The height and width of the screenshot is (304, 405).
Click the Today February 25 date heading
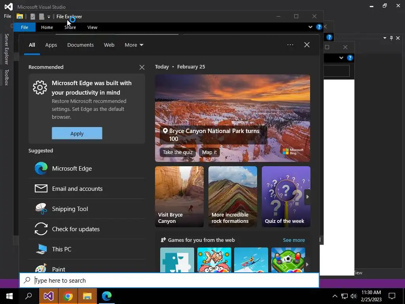coord(180,66)
